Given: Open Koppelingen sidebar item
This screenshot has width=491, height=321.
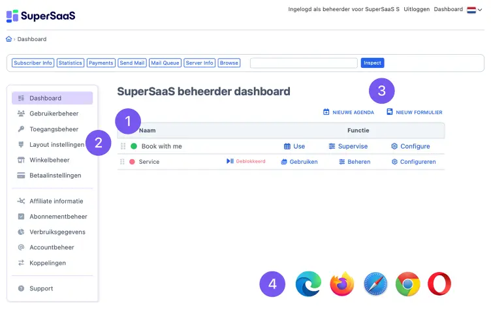Looking at the screenshot, I should (x=52, y=263).
